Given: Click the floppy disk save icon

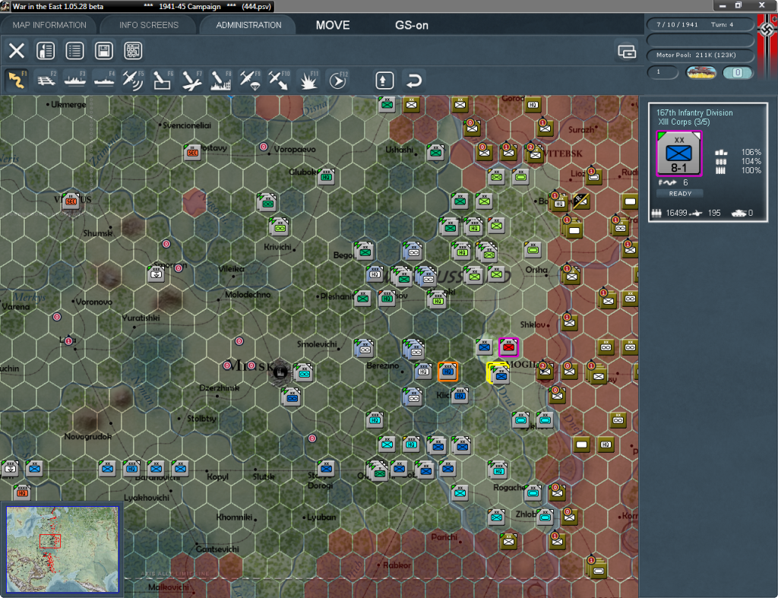Looking at the screenshot, I should click(103, 50).
